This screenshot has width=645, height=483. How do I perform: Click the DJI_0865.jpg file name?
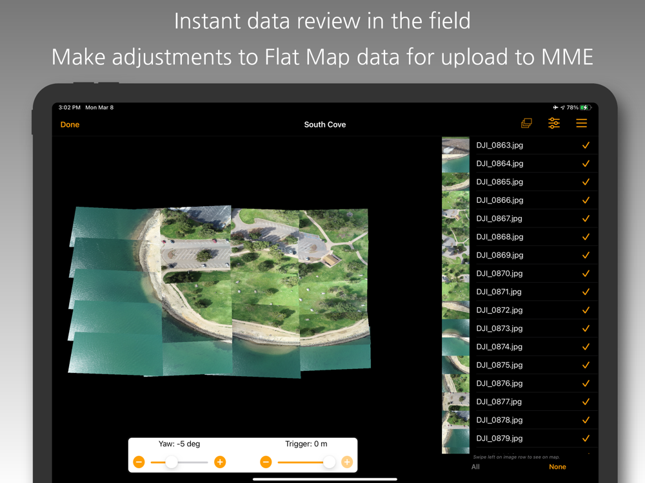click(499, 182)
